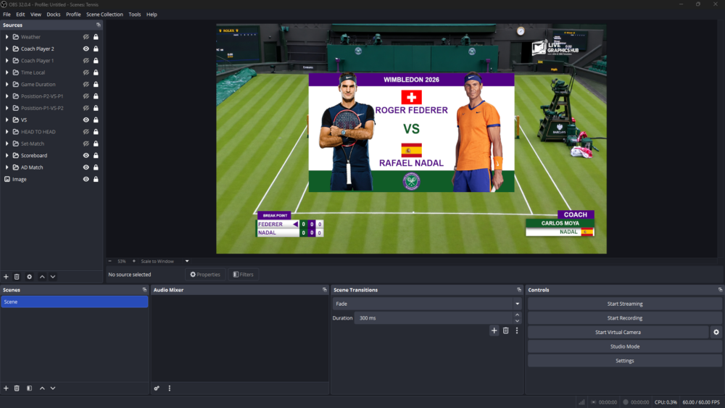Hide the VS source group
This screenshot has height=408, width=725.
[x=86, y=120]
